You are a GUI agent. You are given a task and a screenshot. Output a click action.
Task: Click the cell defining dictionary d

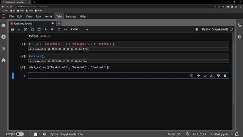click(x=128, y=44)
